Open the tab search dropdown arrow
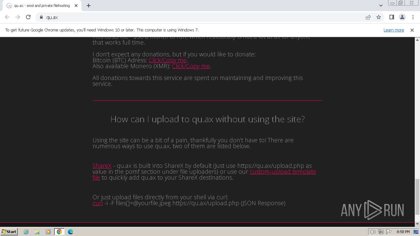 tap(381, 6)
